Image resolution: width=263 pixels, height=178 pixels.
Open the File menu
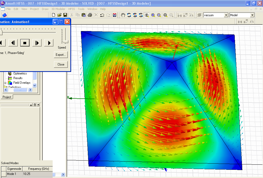(8, 9)
